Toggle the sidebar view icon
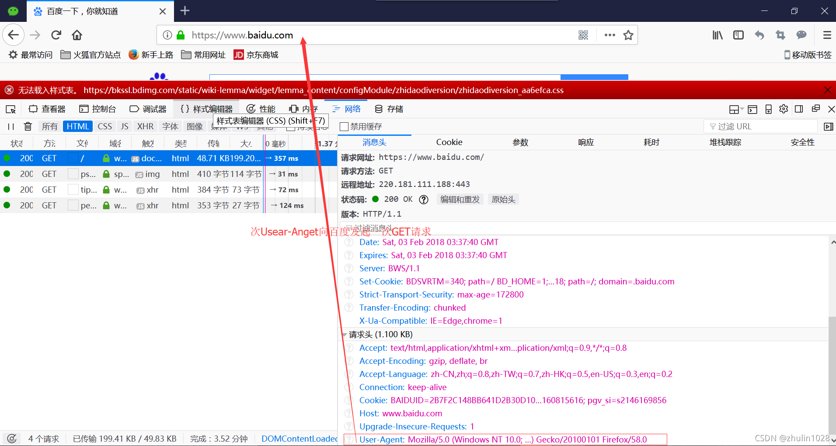This screenshot has height=446, width=836. (738, 35)
